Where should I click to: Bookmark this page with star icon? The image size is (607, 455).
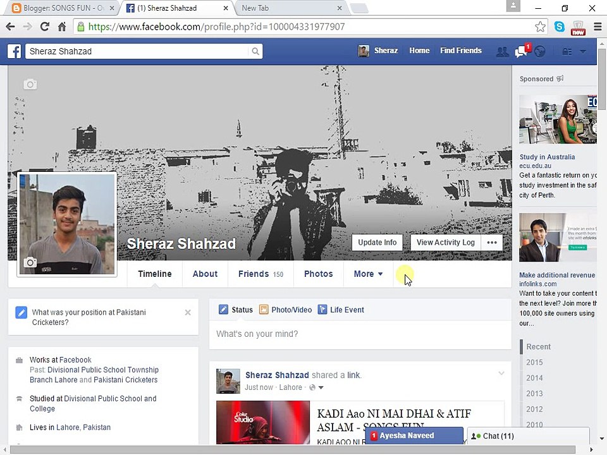tap(540, 27)
